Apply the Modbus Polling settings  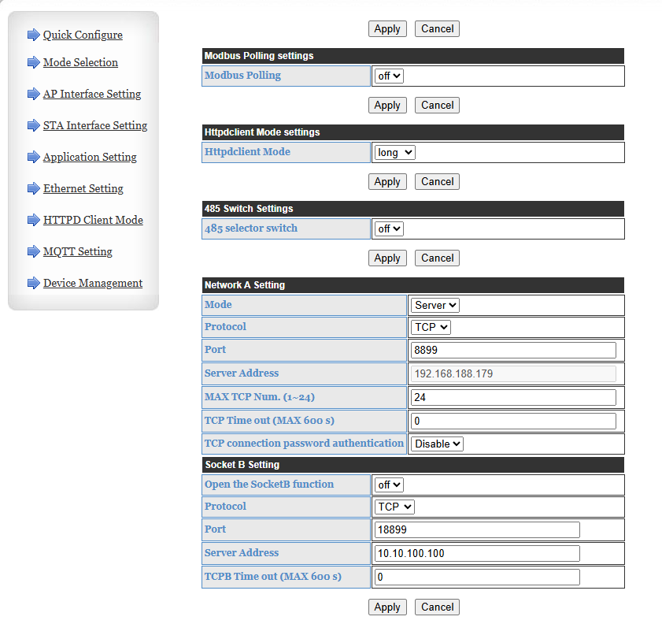click(x=387, y=105)
